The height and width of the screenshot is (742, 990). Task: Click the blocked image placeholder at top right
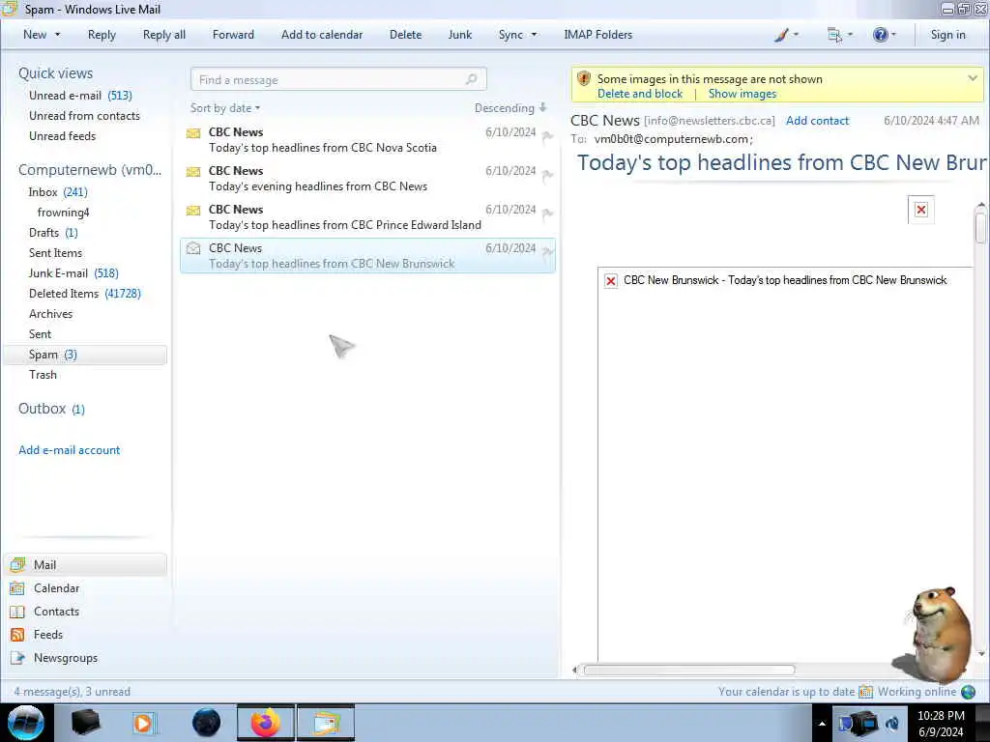(x=921, y=210)
